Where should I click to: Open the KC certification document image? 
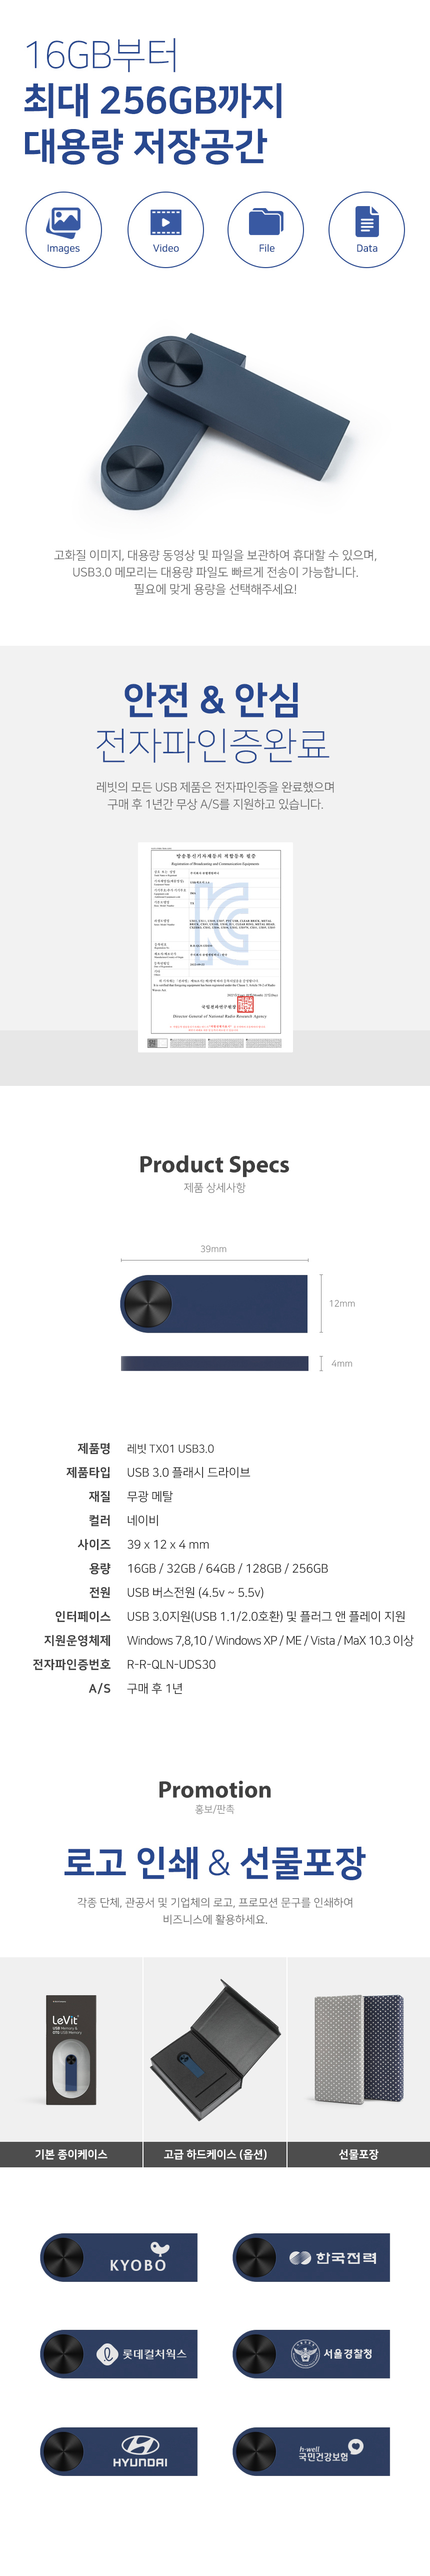pyautogui.click(x=215, y=946)
